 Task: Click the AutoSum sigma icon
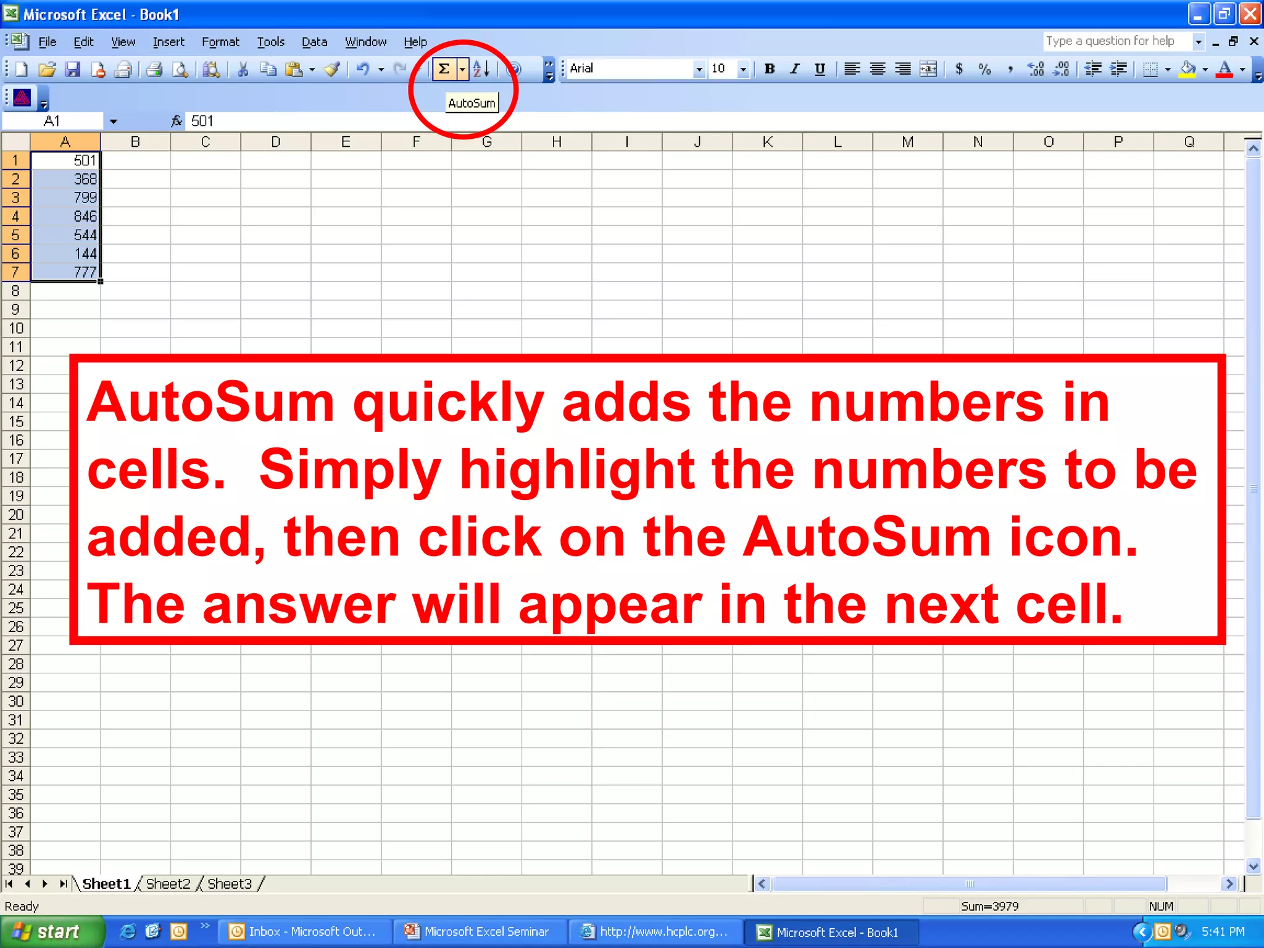444,69
